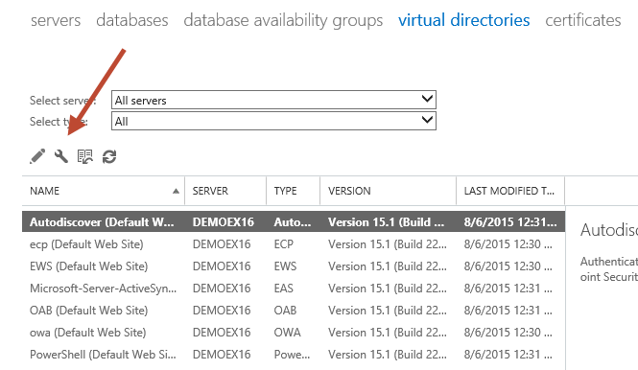Select PowerShell (Default Web Si... row

[294, 354]
